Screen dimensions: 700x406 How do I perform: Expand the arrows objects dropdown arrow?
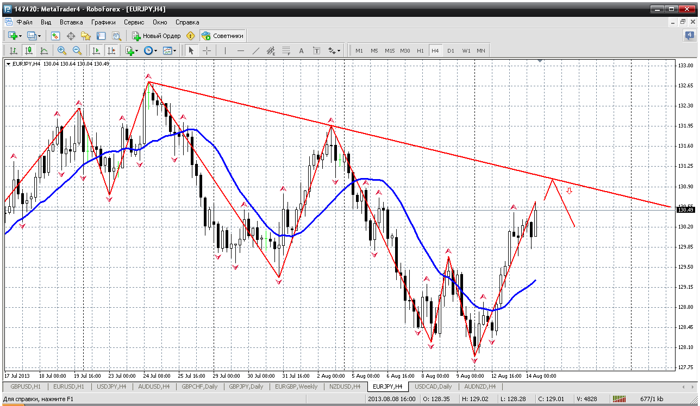[339, 51]
